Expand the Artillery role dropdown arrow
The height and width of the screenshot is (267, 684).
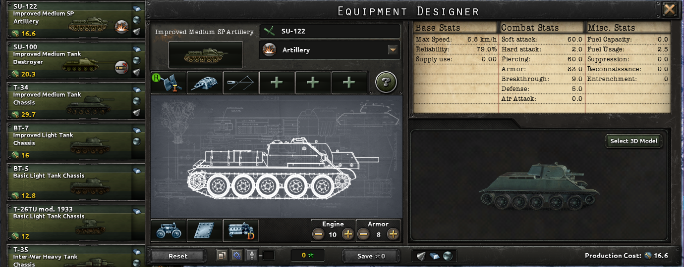click(393, 50)
